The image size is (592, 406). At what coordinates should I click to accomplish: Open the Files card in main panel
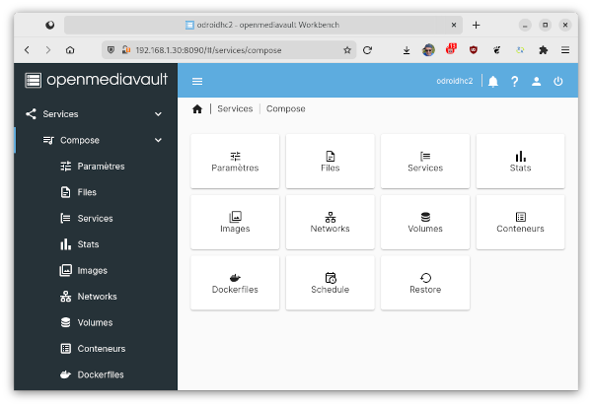[x=330, y=161]
